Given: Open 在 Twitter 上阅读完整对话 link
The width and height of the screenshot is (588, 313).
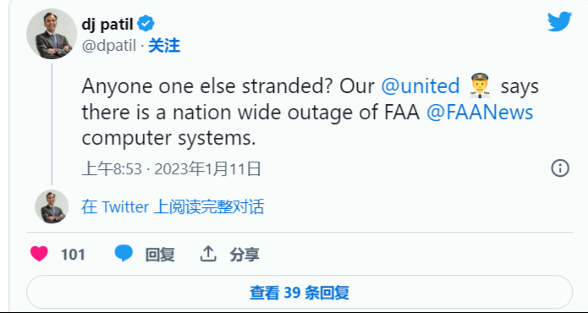Looking at the screenshot, I should (173, 207).
